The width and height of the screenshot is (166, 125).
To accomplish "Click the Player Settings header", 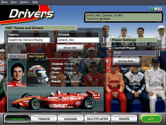I will pos(133,40).
